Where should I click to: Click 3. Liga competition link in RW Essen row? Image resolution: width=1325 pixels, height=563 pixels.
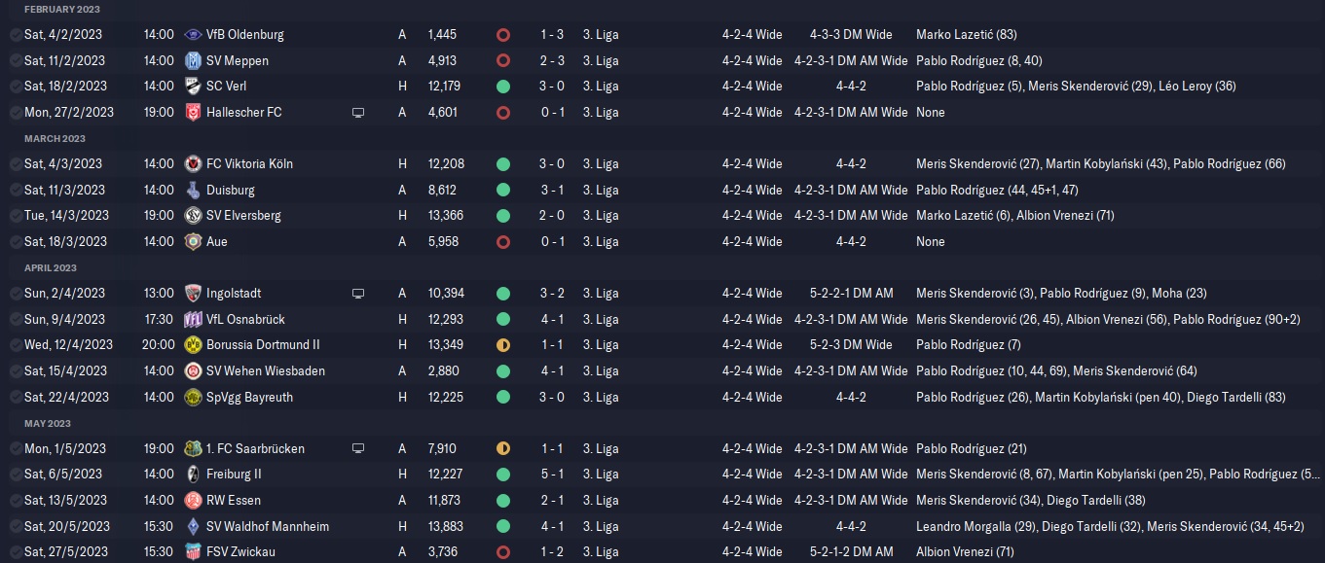pos(601,500)
